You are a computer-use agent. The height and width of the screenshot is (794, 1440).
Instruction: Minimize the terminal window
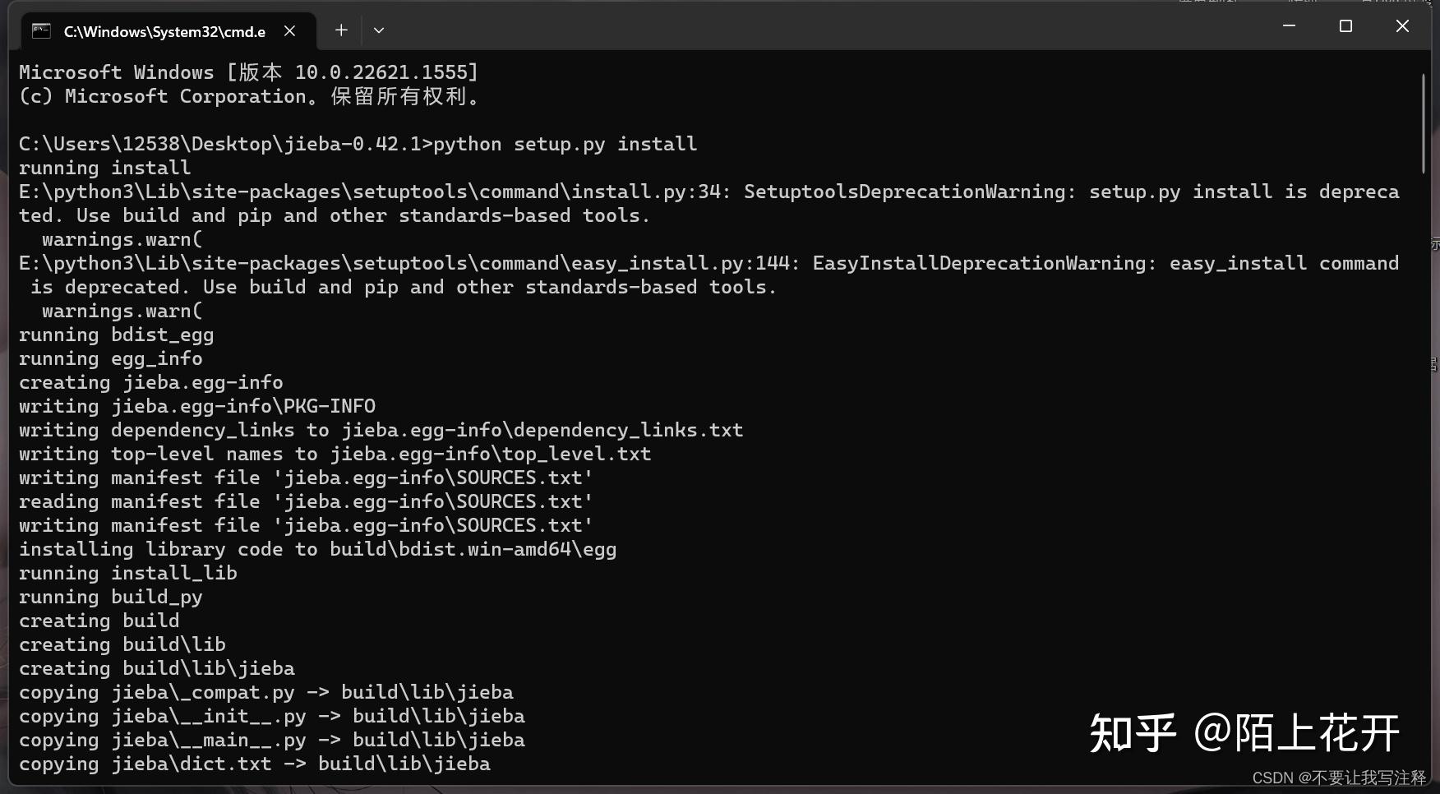click(1287, 25)
